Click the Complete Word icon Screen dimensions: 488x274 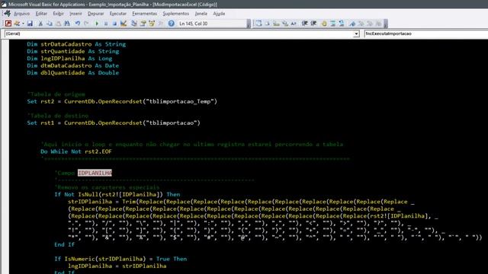pos(294,24)
